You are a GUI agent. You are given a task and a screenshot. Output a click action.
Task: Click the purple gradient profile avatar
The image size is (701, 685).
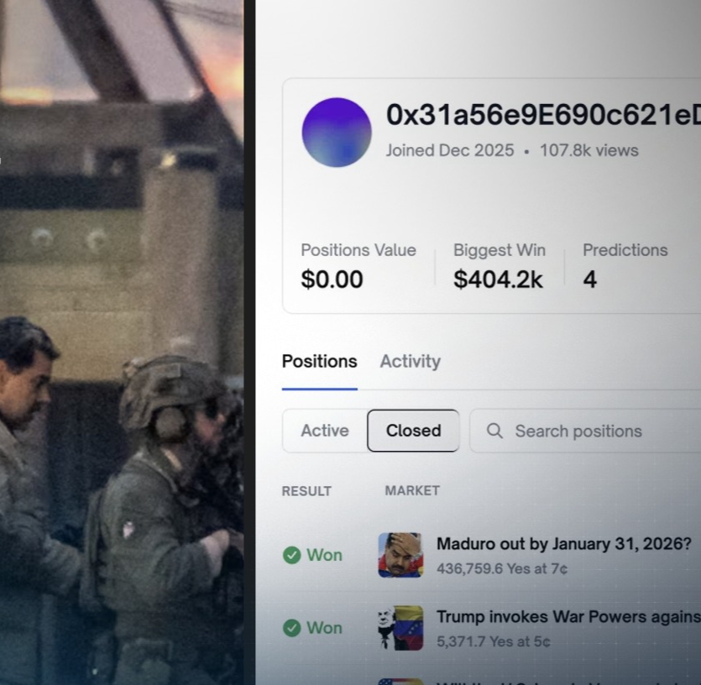(337, 133)
